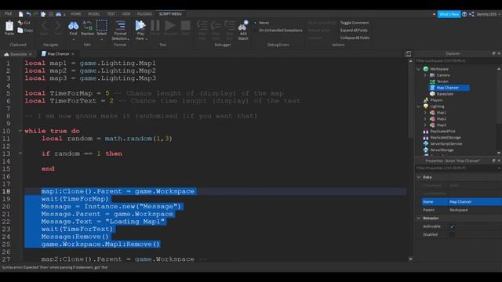Click Toggle Comment action
Screen dimensions: 502x282
click(x=355, y=23)
